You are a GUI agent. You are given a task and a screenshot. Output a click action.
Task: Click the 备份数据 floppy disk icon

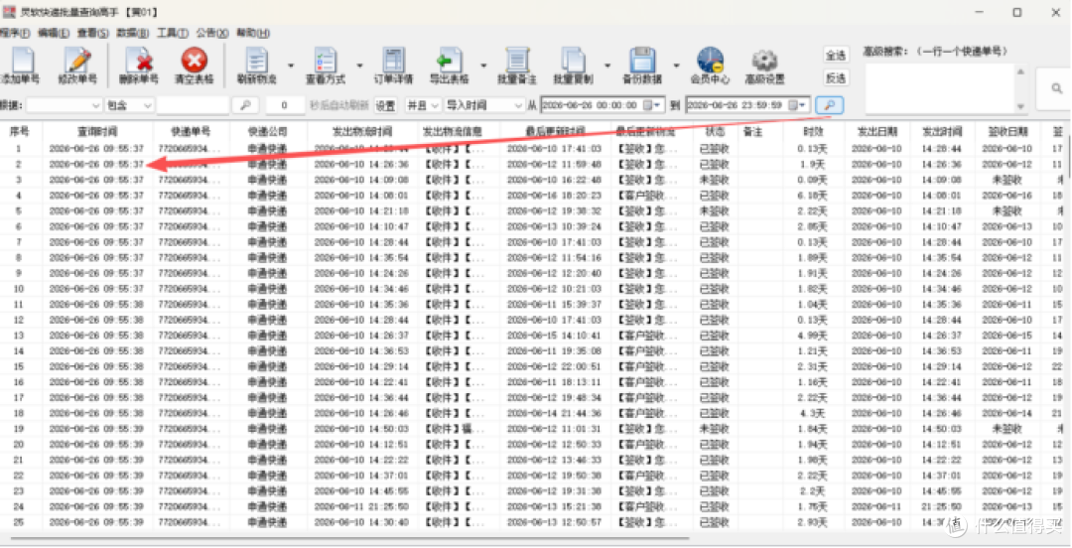coord(642,61)
